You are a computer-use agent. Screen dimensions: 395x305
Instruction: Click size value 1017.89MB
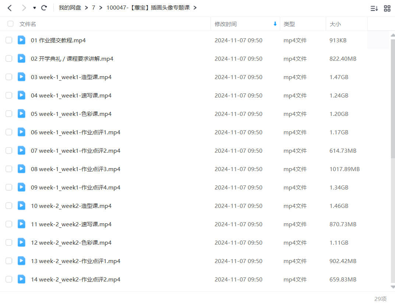click(344, 169)
